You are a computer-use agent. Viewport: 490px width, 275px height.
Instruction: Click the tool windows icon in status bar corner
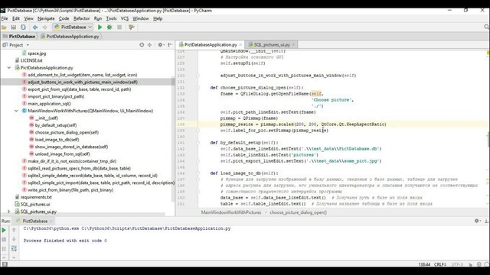coord(5,264)
